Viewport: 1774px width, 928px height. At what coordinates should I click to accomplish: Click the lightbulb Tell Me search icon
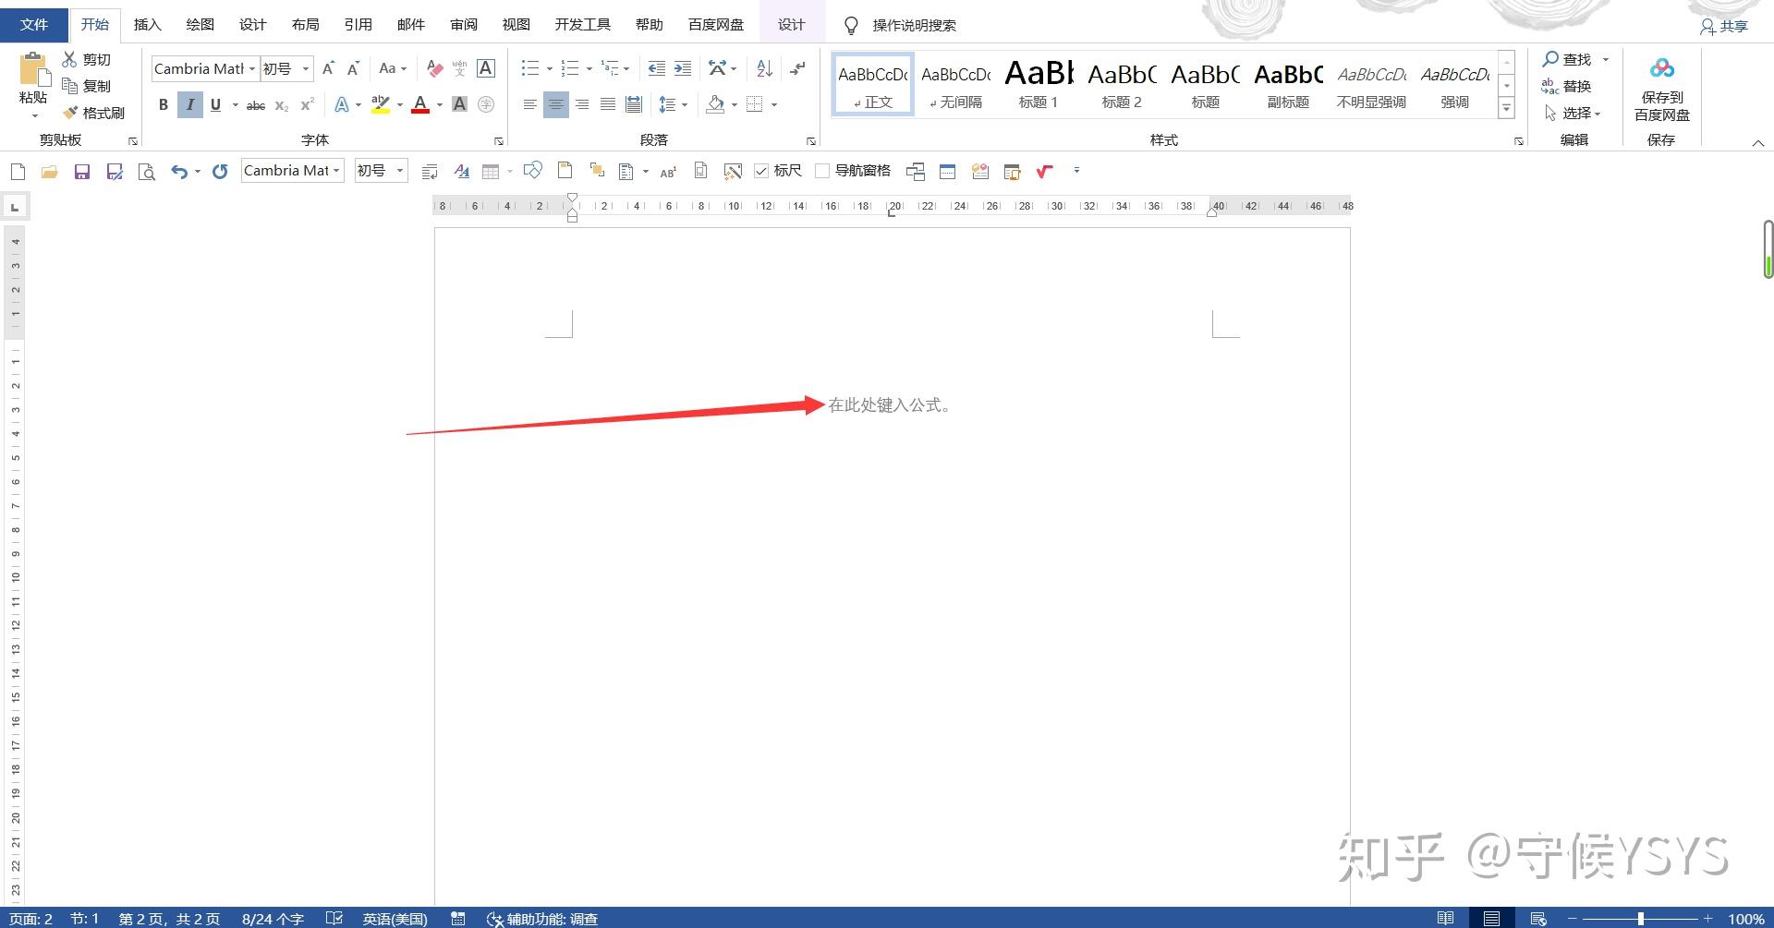(851, 25)
